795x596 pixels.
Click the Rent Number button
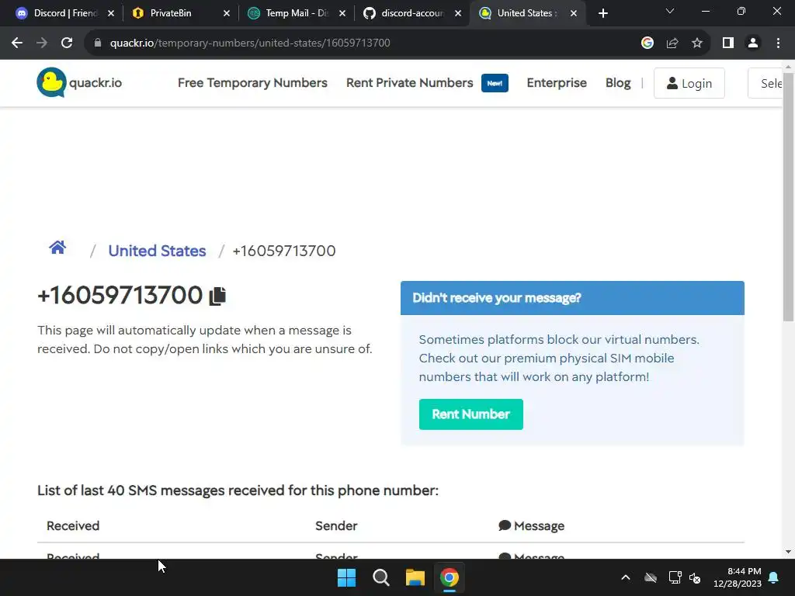pyautogui.click(x=471, y=414)
